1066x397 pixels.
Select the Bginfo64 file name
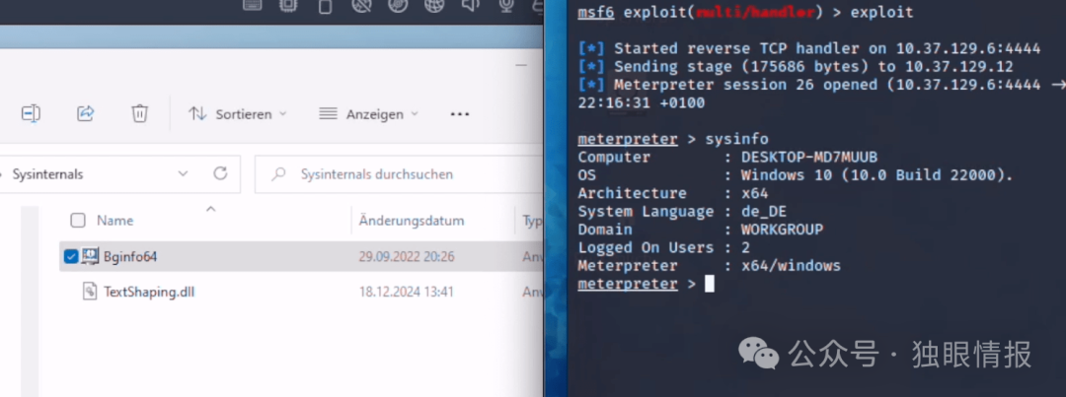pyautogui.click(x=130, y=256)
